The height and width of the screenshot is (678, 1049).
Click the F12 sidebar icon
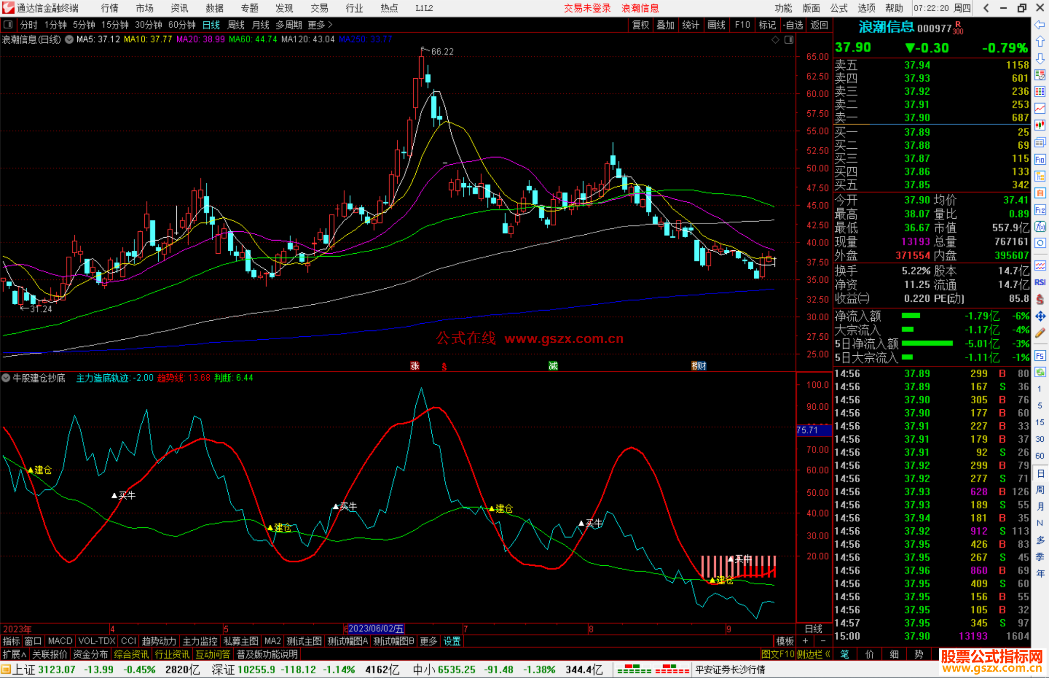[1040, 210]
